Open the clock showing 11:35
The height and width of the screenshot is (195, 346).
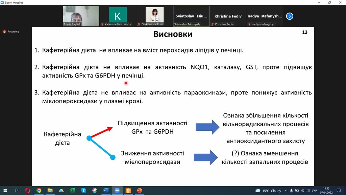(x=326, y=191)
